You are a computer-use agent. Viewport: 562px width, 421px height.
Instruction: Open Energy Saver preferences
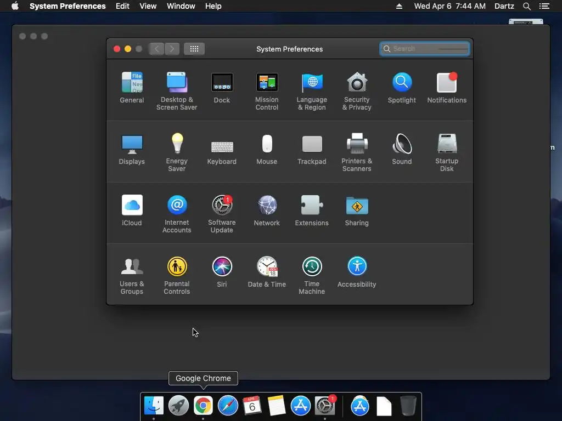click(x=177, y=152)
